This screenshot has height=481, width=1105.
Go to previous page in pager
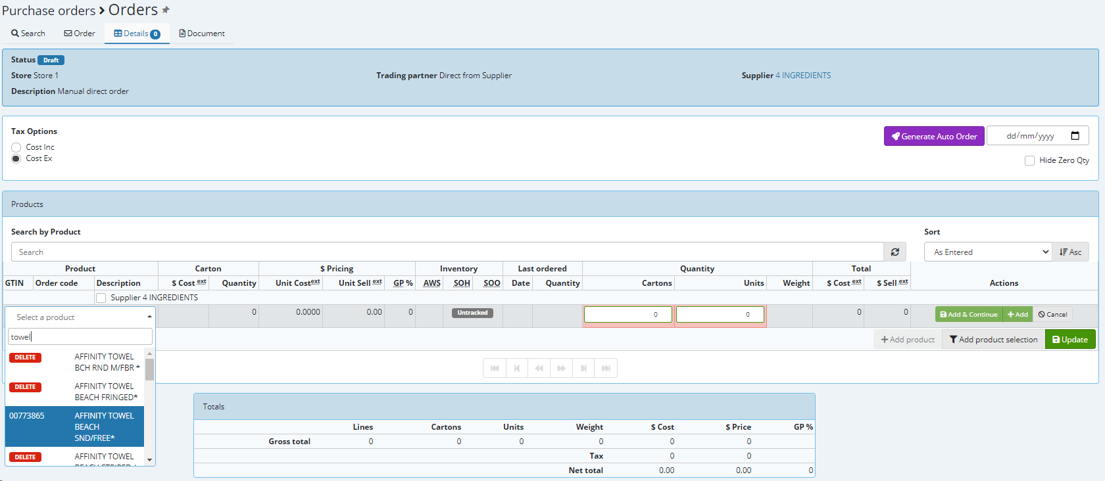[x=517, y=369]
